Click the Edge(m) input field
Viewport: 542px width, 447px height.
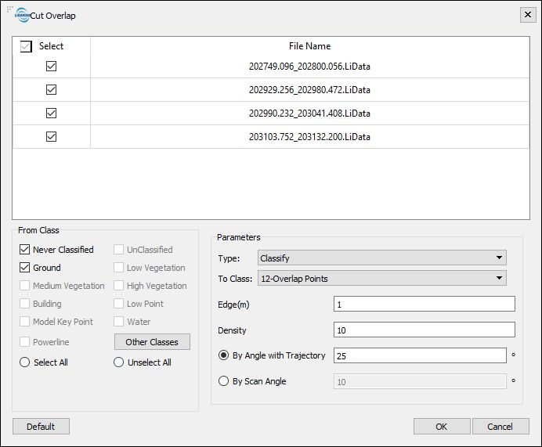click(425, 304)
